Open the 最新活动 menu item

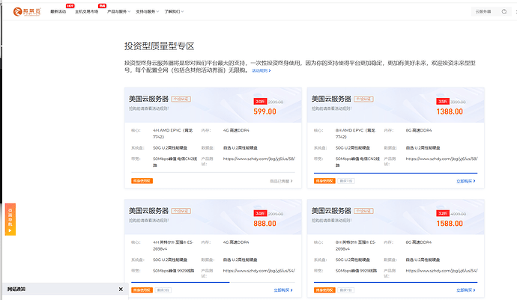click(x=58, y=11)
